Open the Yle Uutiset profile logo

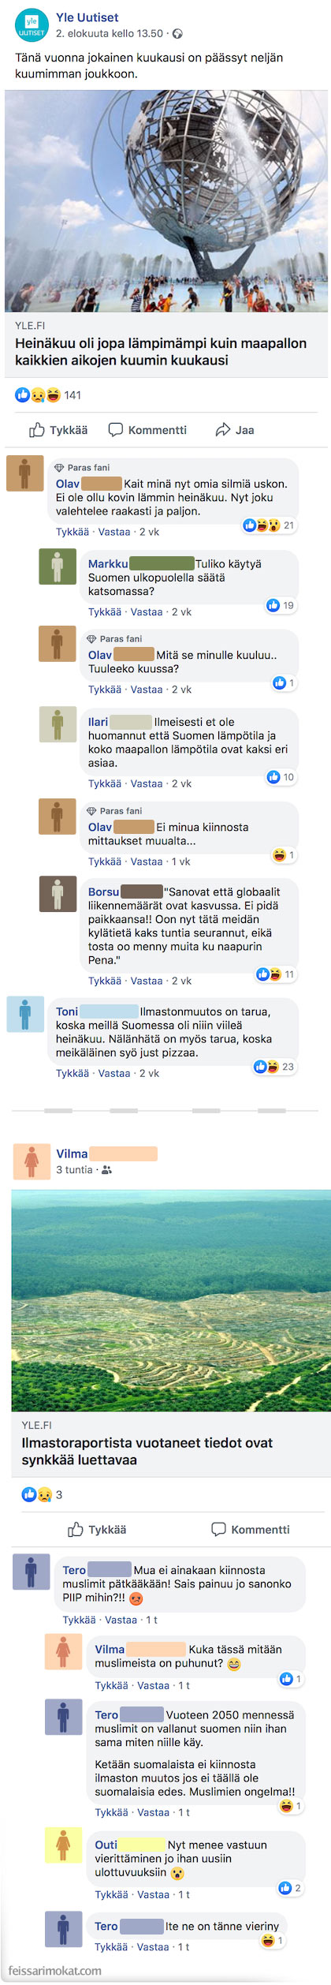(32, 25)
